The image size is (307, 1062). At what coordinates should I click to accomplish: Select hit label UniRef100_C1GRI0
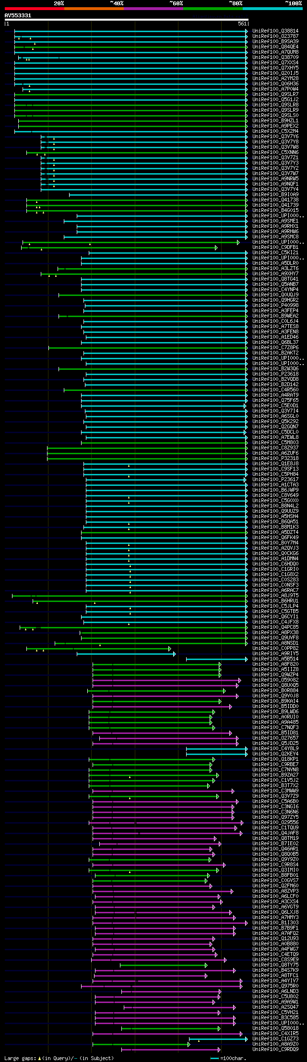point(275,569)
